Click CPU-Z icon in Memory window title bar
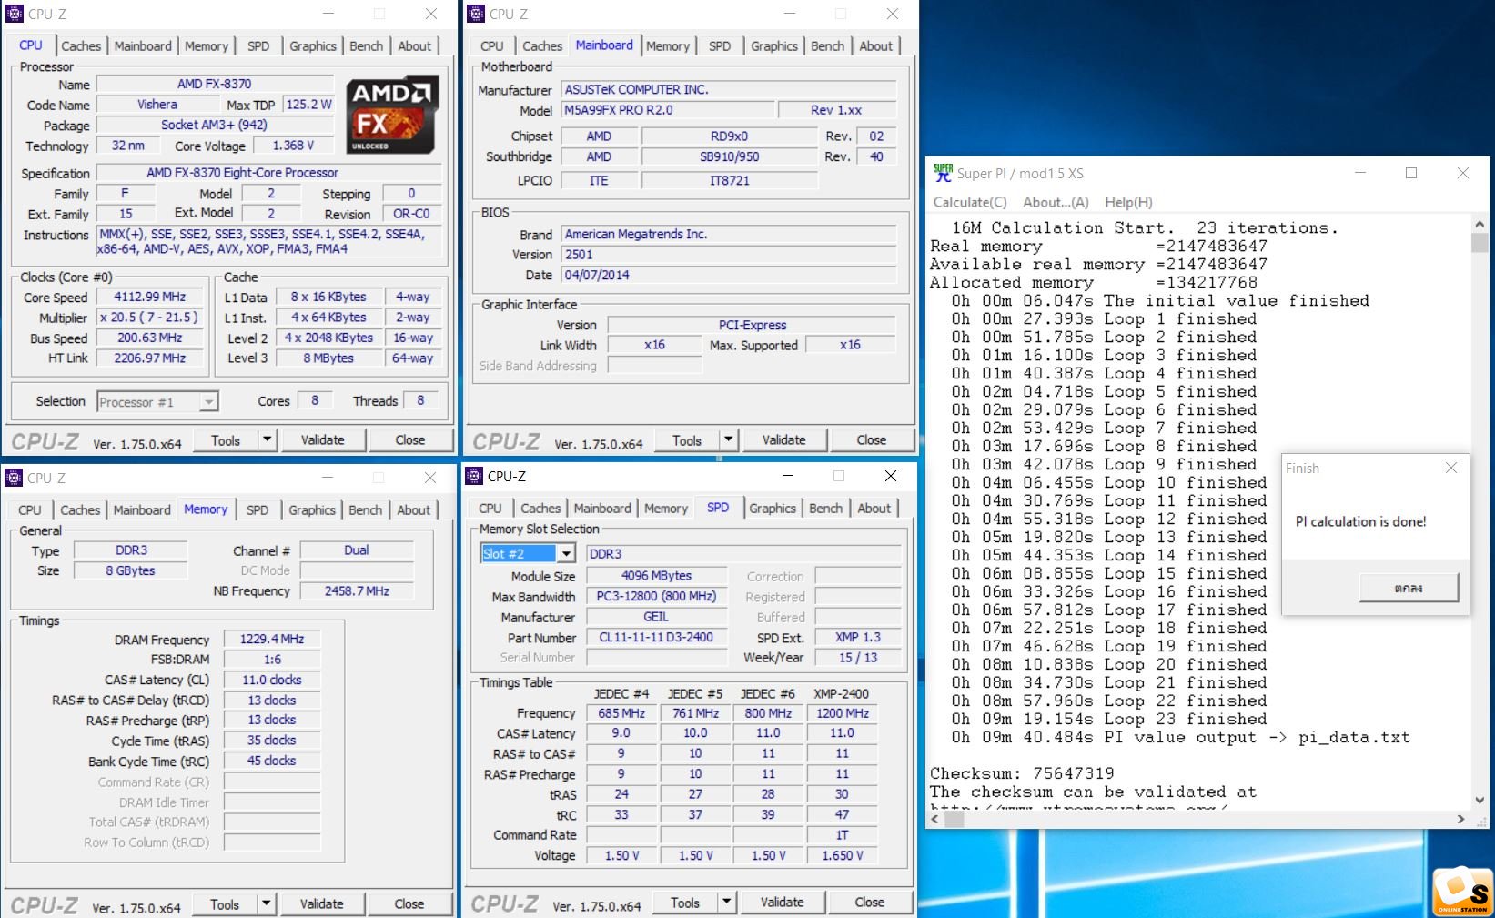 coord(14,478)
